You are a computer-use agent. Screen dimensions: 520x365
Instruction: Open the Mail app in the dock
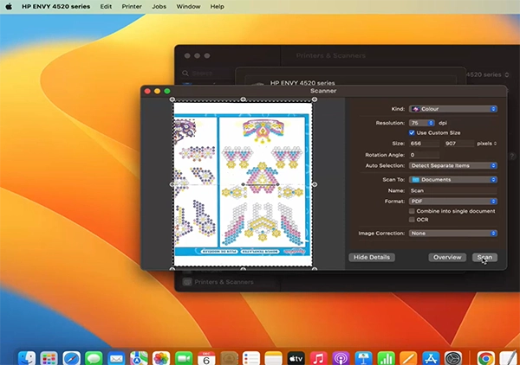click(116, 358)
